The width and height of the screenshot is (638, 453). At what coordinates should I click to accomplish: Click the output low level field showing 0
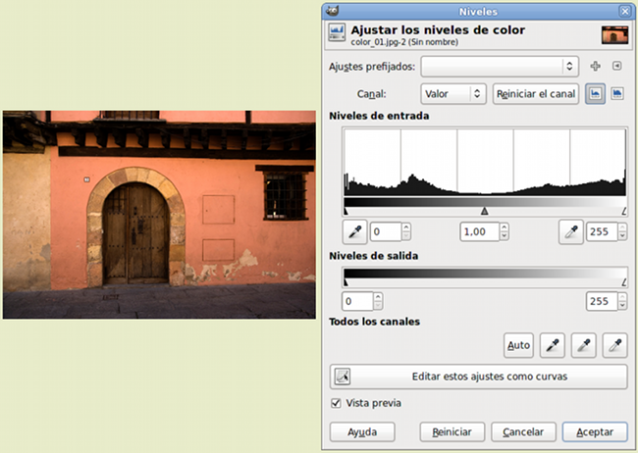click(x=357, y=301)
